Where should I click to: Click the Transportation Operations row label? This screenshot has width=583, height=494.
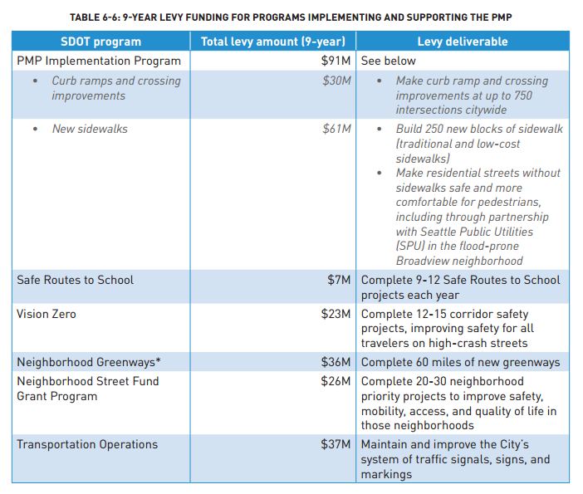tap(87, 444)
